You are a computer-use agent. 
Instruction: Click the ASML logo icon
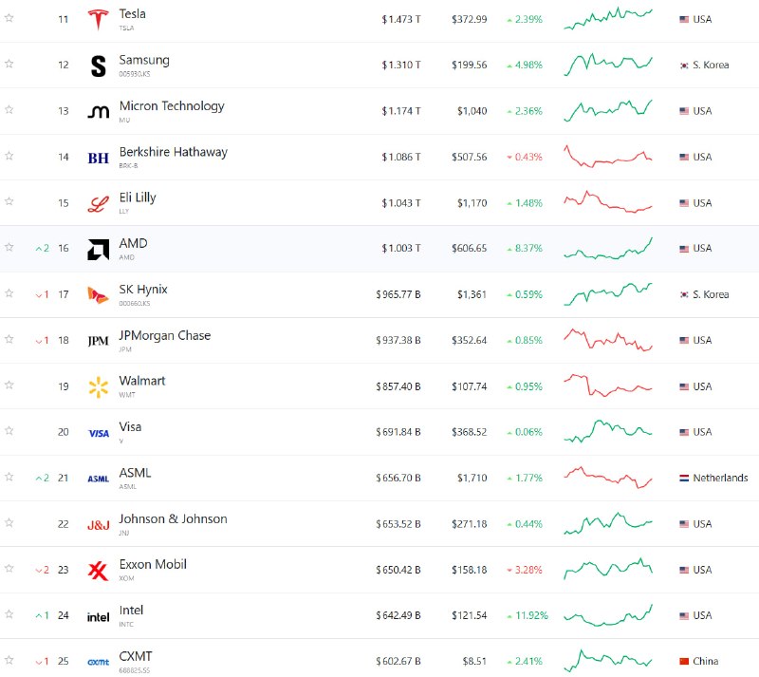99,479
